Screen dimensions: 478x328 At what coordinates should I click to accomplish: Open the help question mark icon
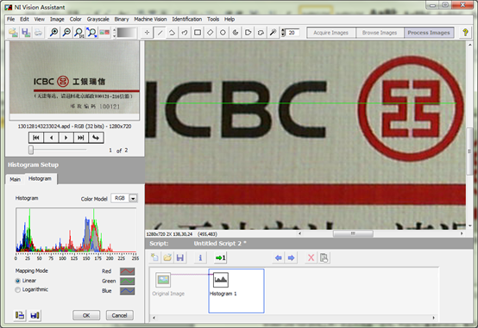(x=465, y=32)
